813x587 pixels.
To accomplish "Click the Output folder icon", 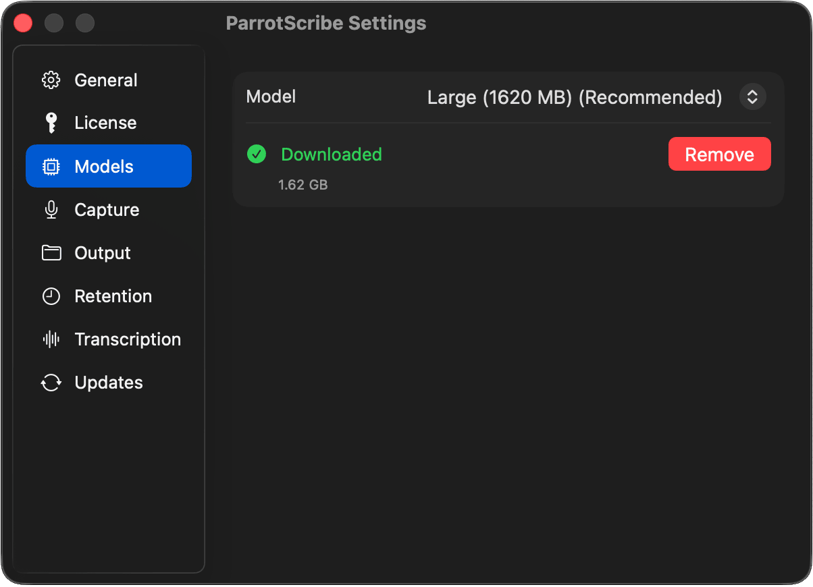I will (51, 253).
